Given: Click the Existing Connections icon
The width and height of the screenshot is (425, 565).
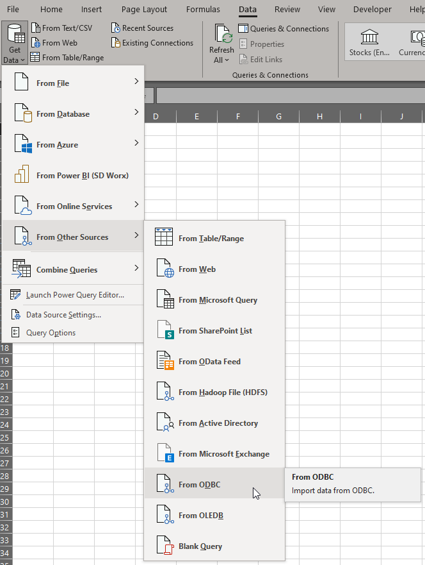Looking at the screenshot, I should pos(115,42).
